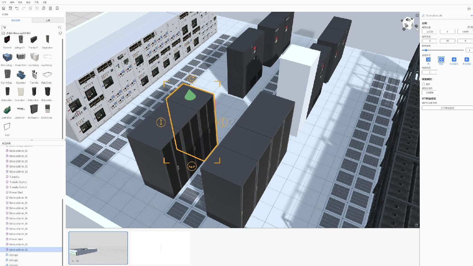Screen dimensions: 473x266
Task: Click the stepper arrows on the first position field
Action: (436, 31)
